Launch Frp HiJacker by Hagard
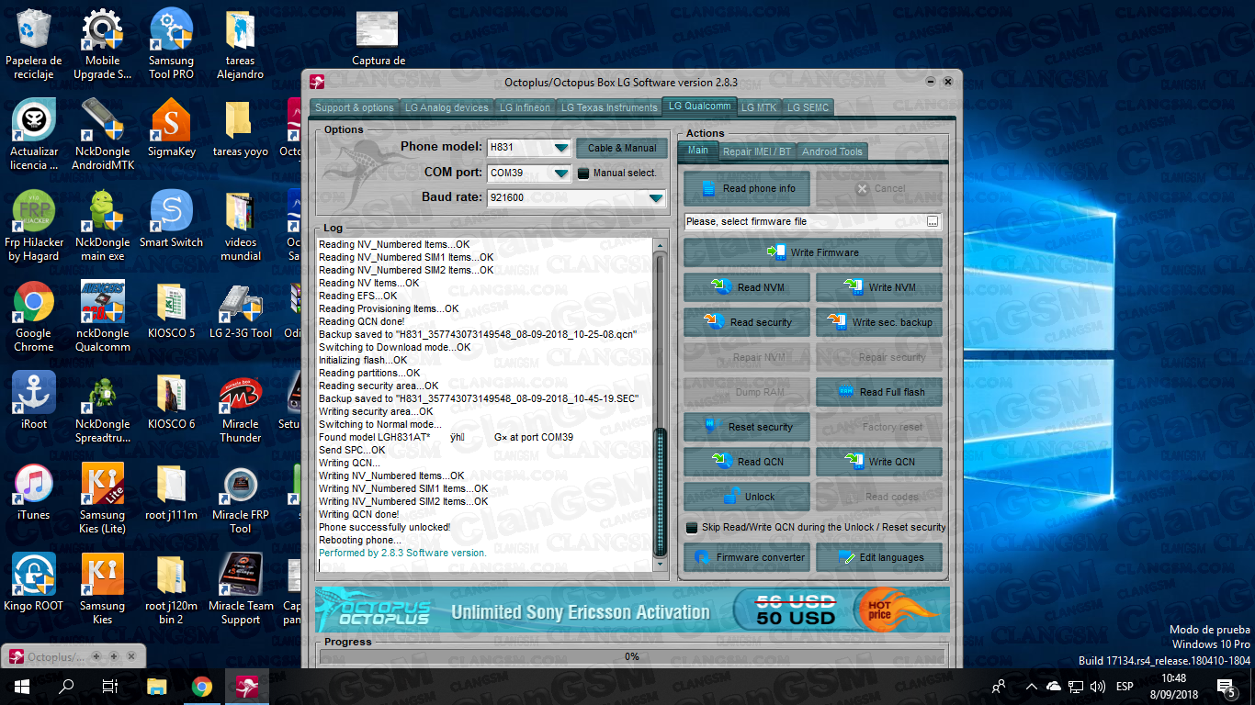The height and width of the screenshot is (705, 1255). [34, 226]
